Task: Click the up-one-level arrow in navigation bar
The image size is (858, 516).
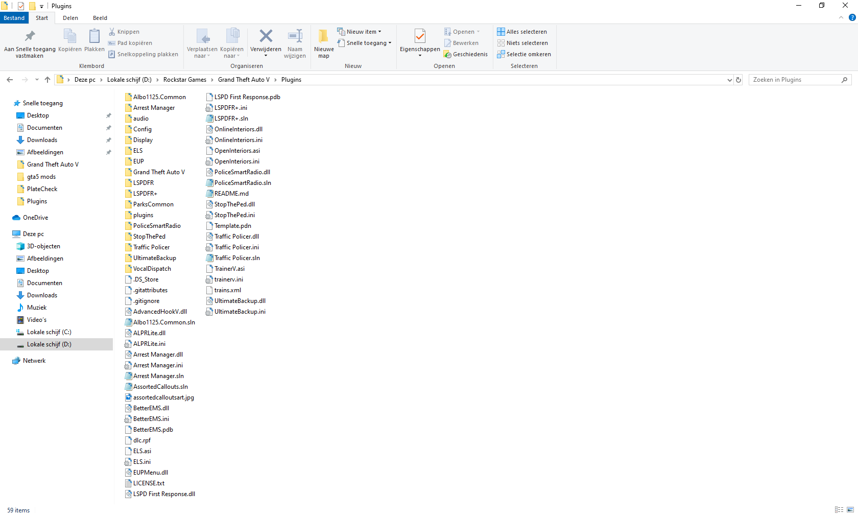Action: tap(47, 80)
